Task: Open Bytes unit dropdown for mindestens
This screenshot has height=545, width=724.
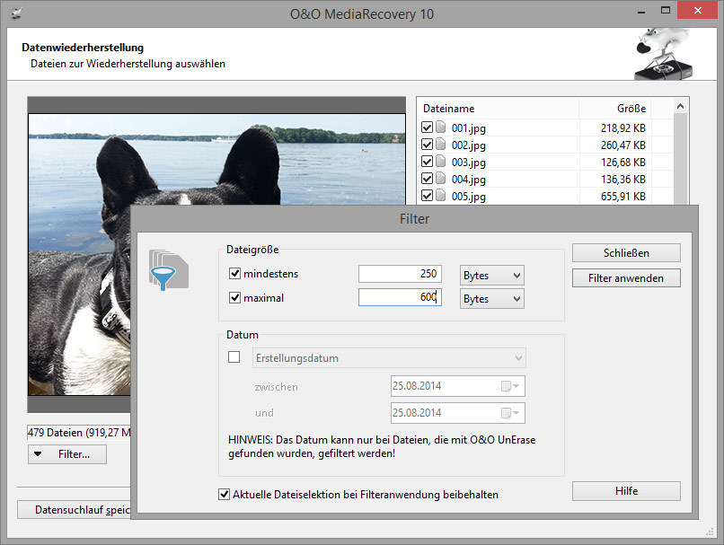Action: click(x=491, y=276)
